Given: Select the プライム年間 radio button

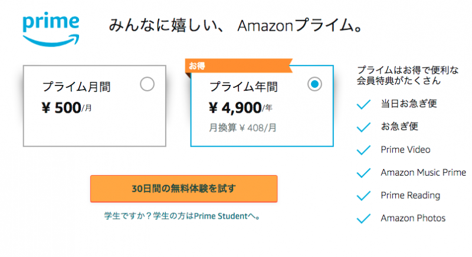Looking at the screenshot, I should [314, 84].
